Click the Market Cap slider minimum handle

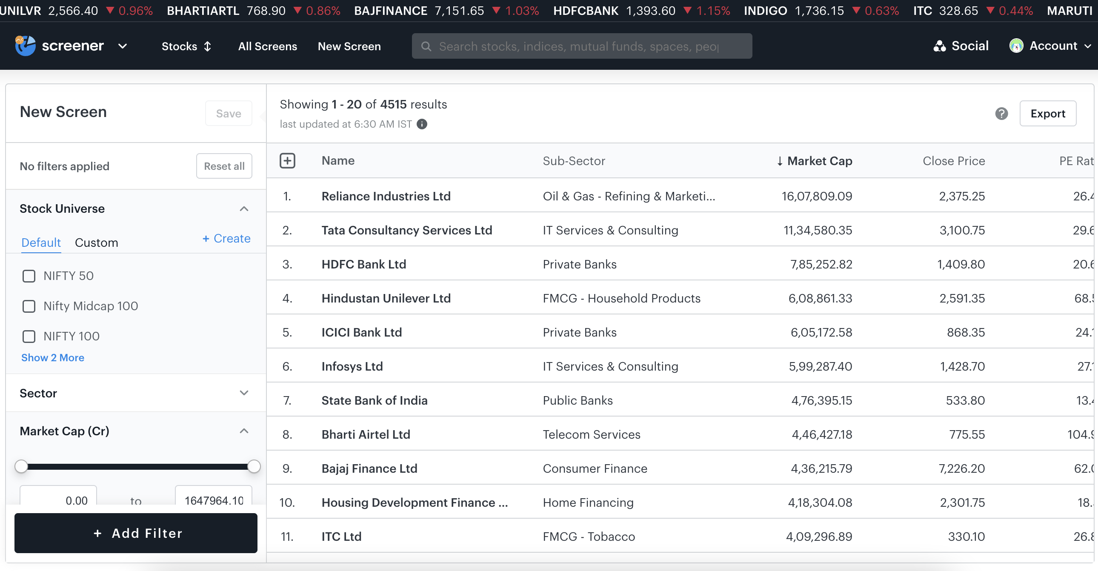tap(21, 467)
